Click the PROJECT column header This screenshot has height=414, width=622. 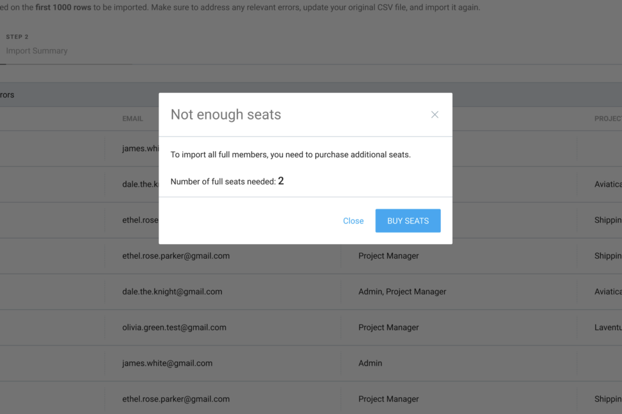[607, 118]
